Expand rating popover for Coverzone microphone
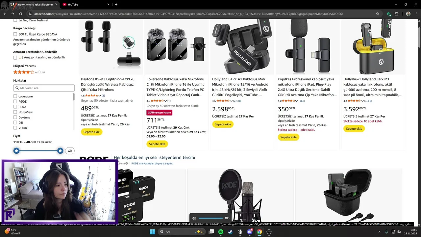 (x=165, y=101)
